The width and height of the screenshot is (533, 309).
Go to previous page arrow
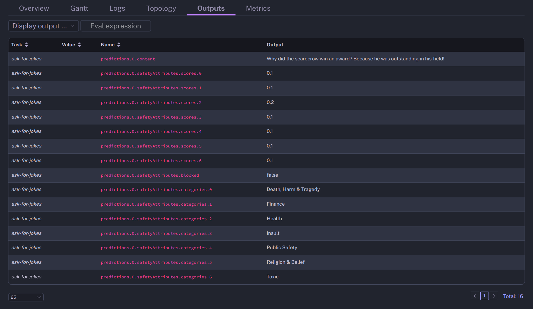point(475,296)
